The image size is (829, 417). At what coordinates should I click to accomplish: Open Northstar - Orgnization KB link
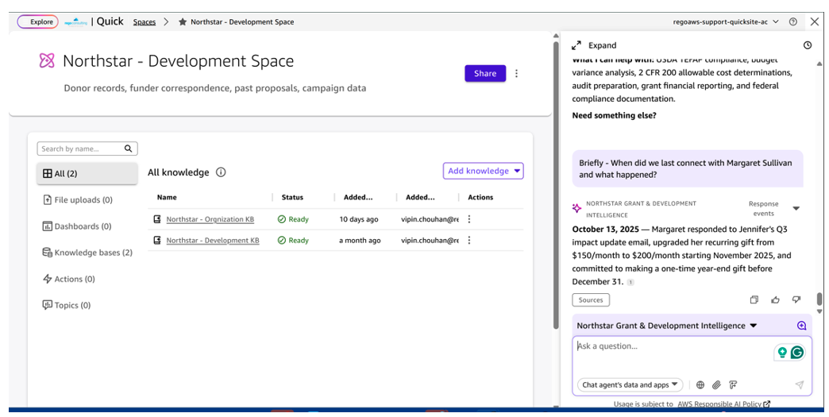pos(210,219)
